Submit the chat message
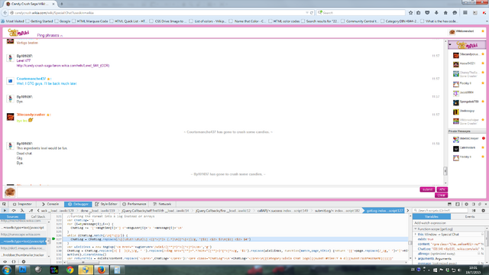Viewport: 489px width, 275px height. click(x=427, y=189)
